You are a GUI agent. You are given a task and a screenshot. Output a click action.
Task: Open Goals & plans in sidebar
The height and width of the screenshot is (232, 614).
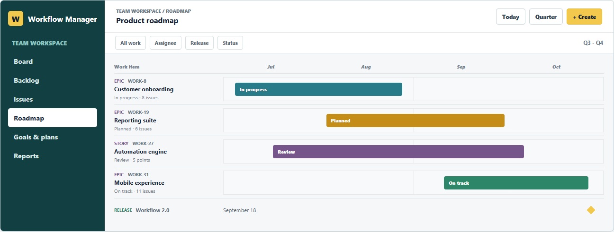pyautogui.click(x=53, y=137)
